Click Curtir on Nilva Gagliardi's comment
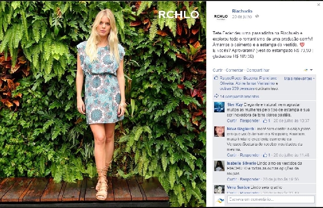Screen dimensions: 323x208 pyautogui.click(x=231, y=155)
